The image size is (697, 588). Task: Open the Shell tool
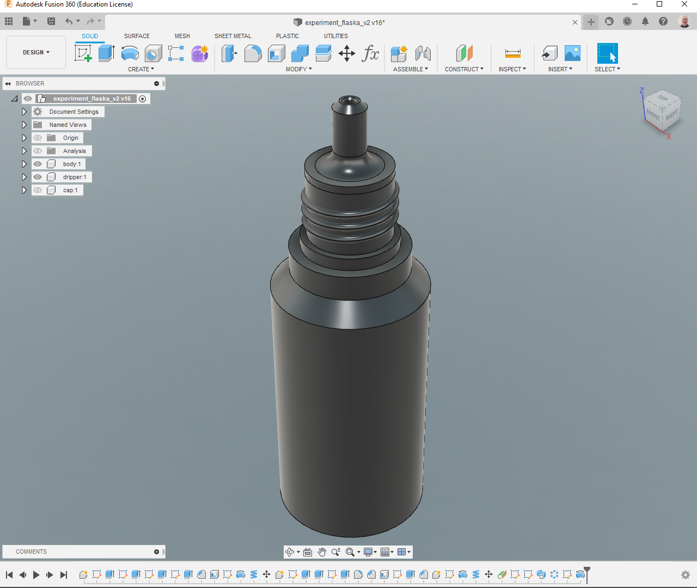point(276,53)
